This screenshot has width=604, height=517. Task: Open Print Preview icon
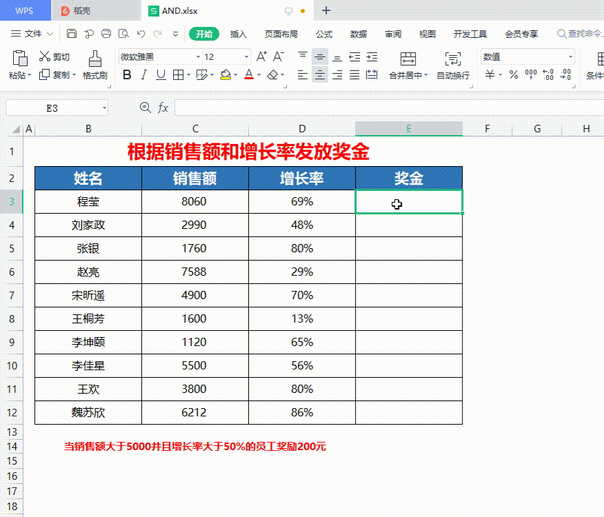123,34
